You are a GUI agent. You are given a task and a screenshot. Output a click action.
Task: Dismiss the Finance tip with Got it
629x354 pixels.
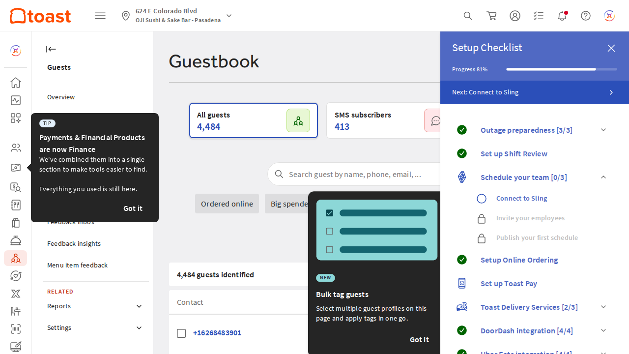point(133,208)
